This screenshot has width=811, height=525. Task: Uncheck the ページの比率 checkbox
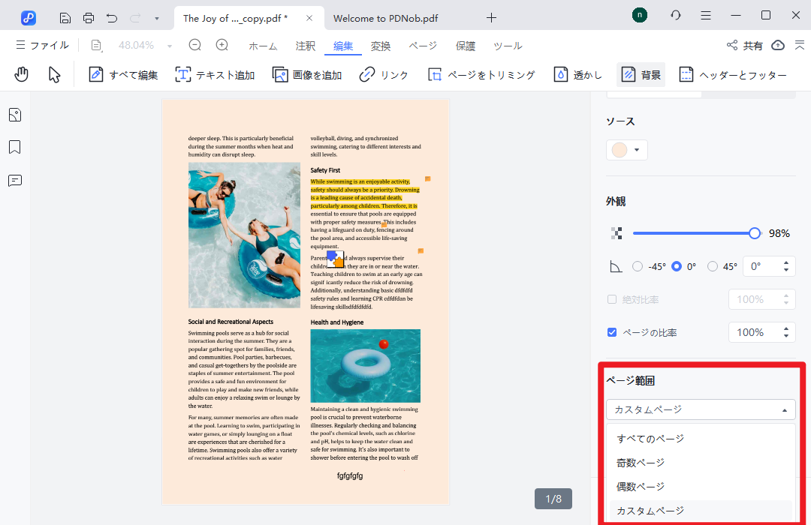click(x=612, y=332)
